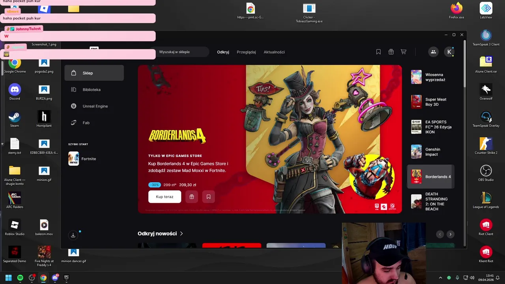
Task: Select Borderlands 4 in carousel list
Action: click(430, 177)
